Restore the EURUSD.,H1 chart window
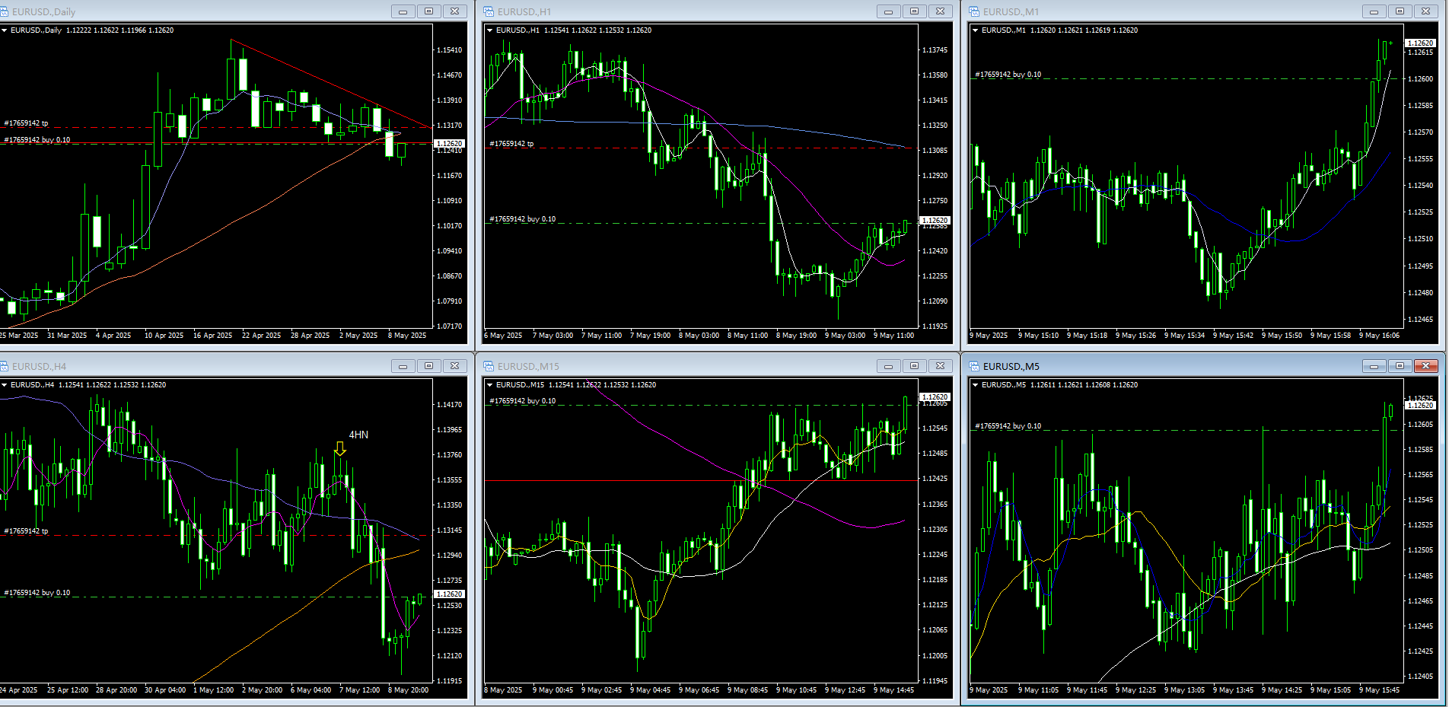Screen dimensions: 1449x707 click(915, 11)
